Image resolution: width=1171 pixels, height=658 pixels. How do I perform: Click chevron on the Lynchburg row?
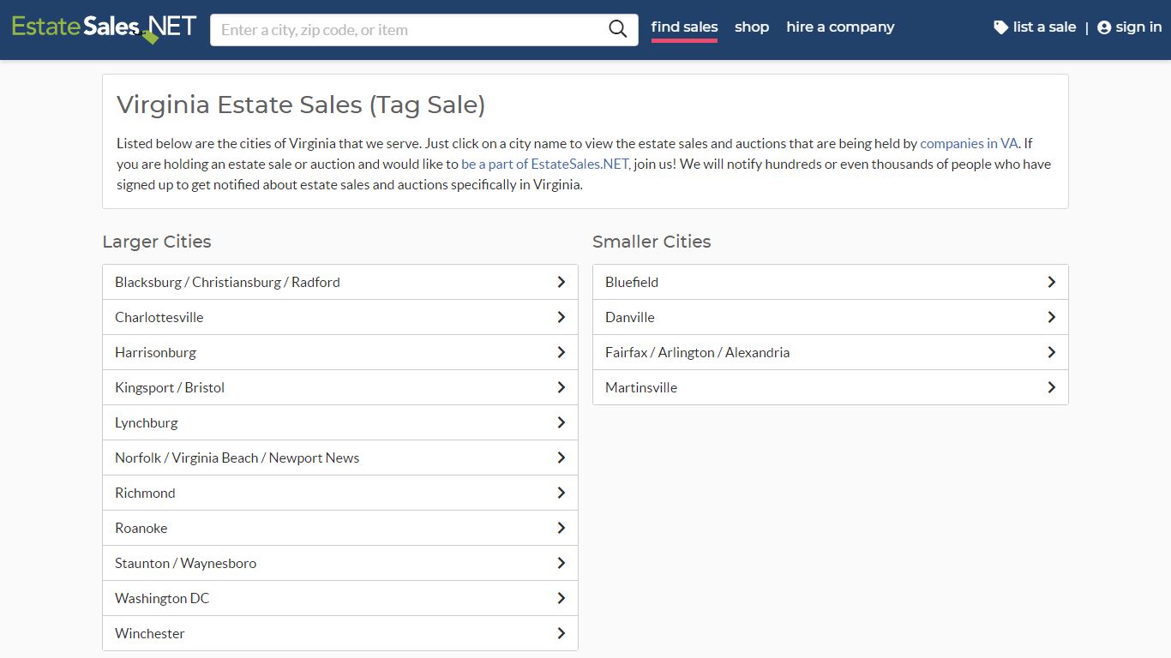561,422
